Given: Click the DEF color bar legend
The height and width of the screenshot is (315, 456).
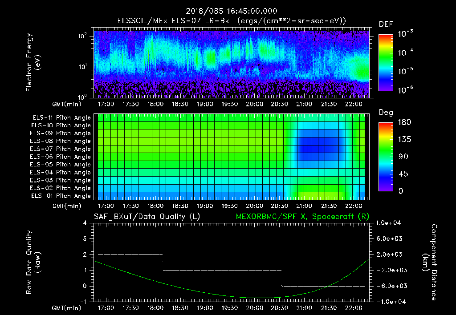Looking at the screenshot, I should point(386,63).
